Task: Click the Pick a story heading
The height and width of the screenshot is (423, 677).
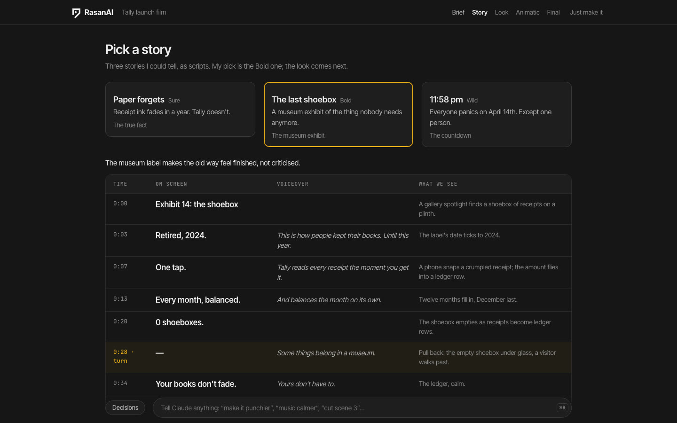Action: point(138,50)
